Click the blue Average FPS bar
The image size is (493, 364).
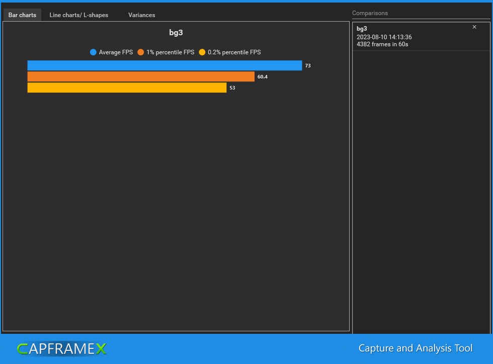point(165,65)
